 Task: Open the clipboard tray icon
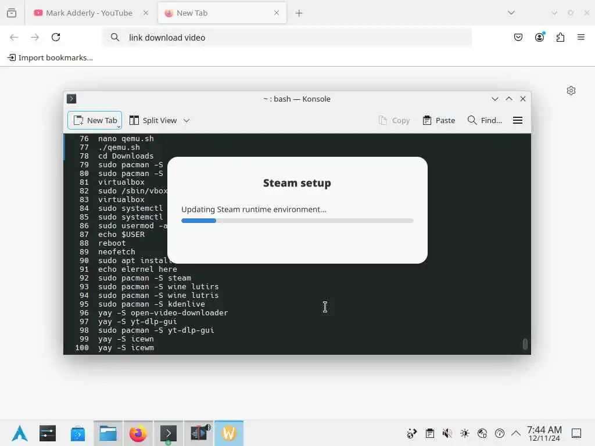pyautogui.click(x=430, y=433)
